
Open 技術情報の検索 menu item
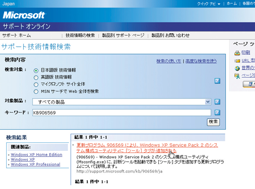tap(80, 35)
